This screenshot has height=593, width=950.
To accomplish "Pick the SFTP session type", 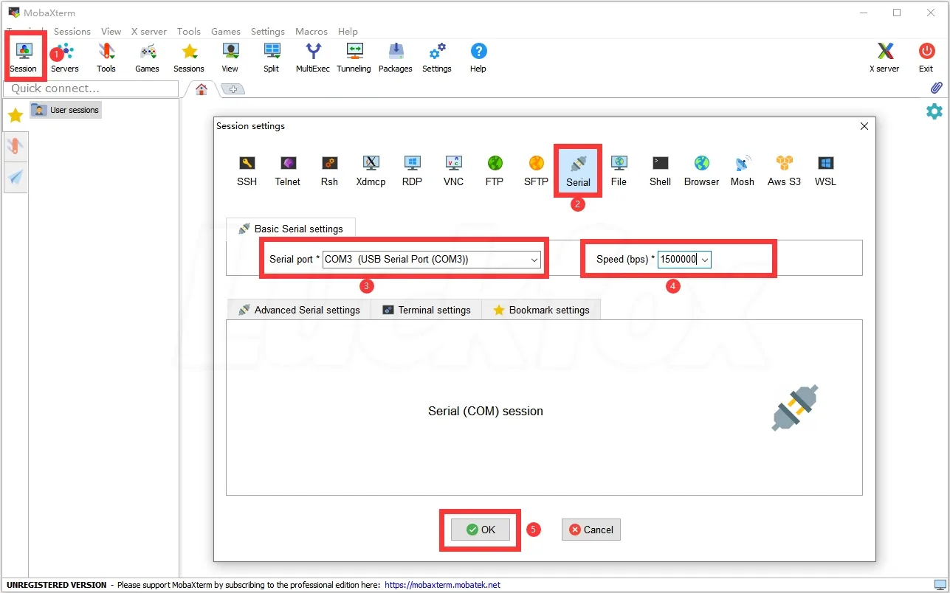I will [x=536, y=171].
